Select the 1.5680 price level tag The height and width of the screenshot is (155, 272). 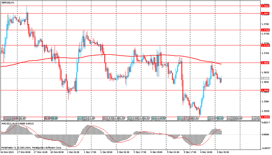coord(265,63)
